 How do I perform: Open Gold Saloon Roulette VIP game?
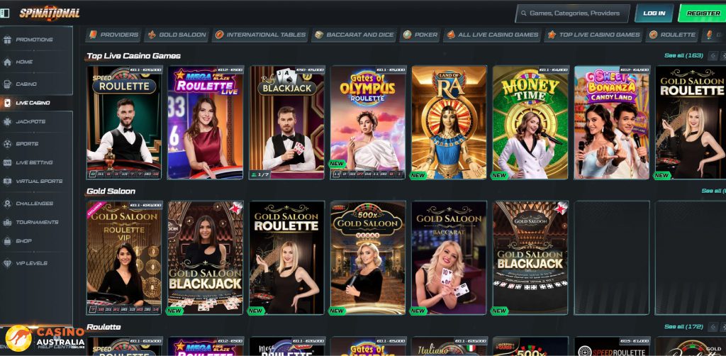click(x=124, y=258)
